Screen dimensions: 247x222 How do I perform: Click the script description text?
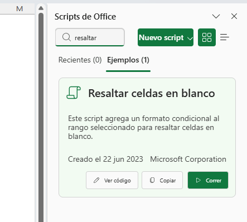pos(143,127)
